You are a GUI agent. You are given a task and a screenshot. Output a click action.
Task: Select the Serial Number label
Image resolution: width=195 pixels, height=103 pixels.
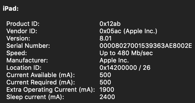tap(28, 46)
